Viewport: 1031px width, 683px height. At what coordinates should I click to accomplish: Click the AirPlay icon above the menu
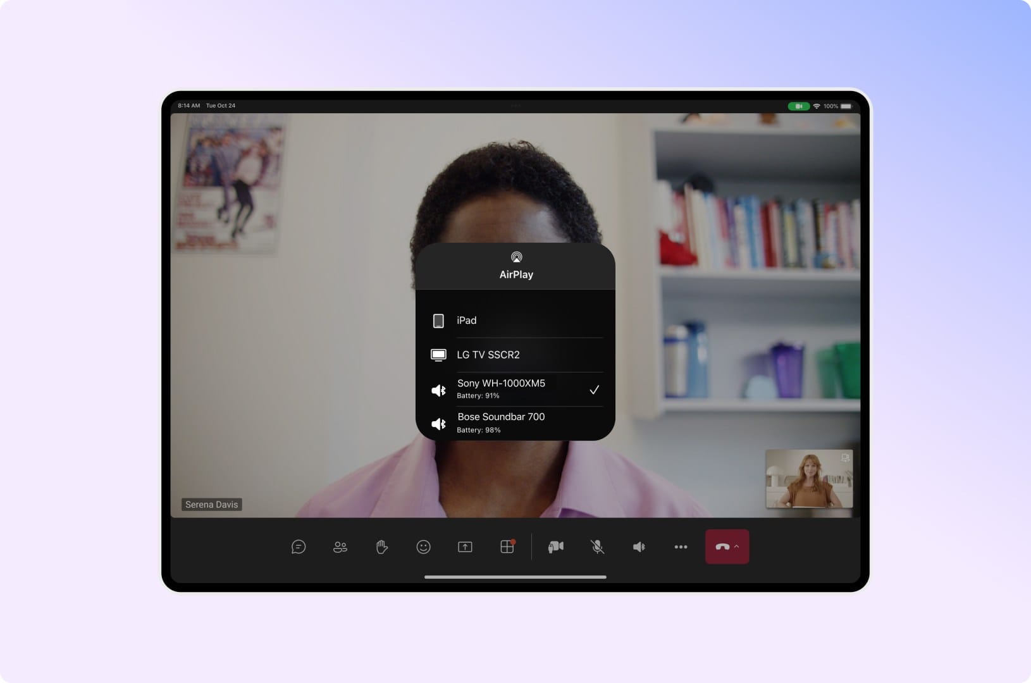515,257
